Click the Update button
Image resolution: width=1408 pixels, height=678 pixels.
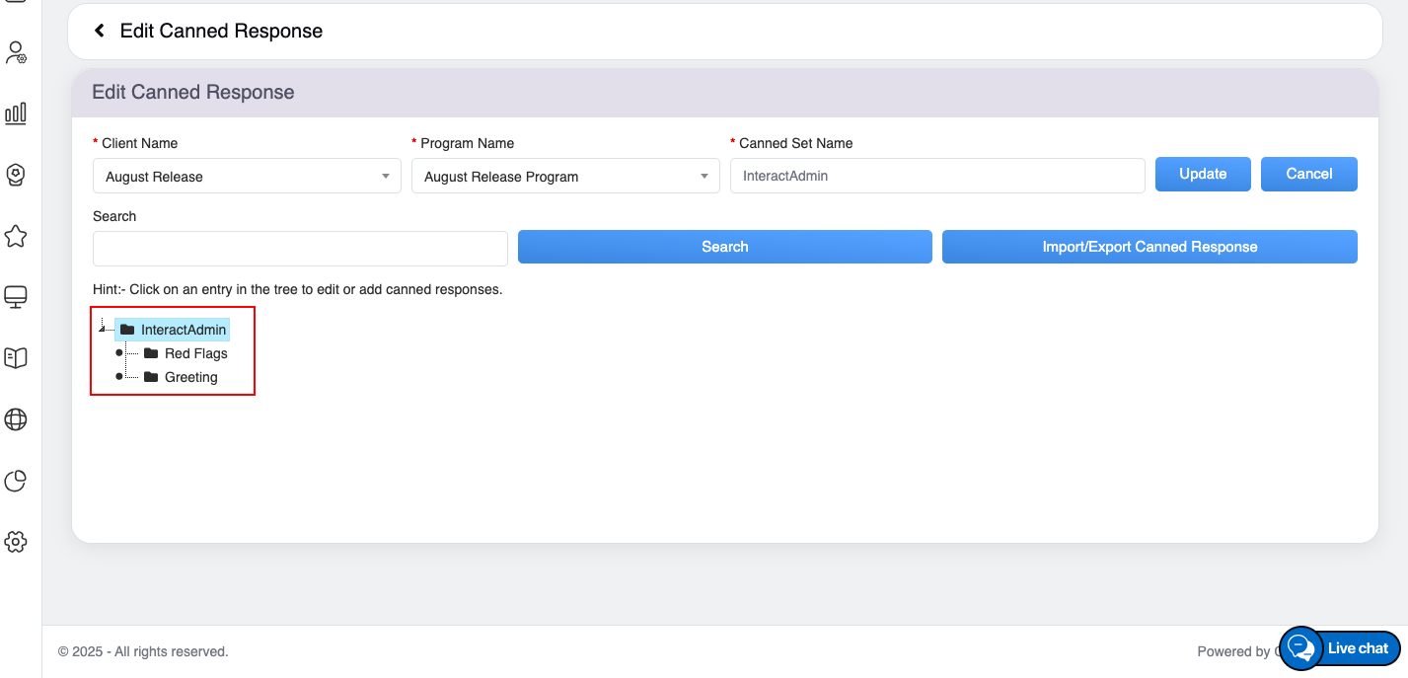point(1203,174)
